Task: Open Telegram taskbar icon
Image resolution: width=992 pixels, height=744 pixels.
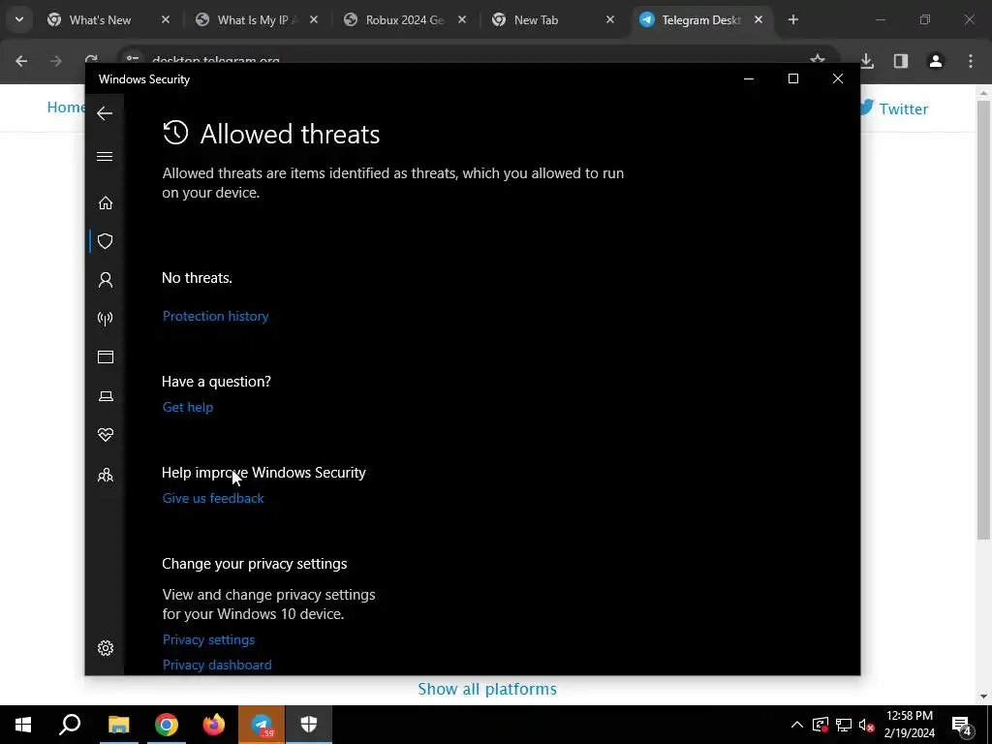Action: tap(262, 725)
